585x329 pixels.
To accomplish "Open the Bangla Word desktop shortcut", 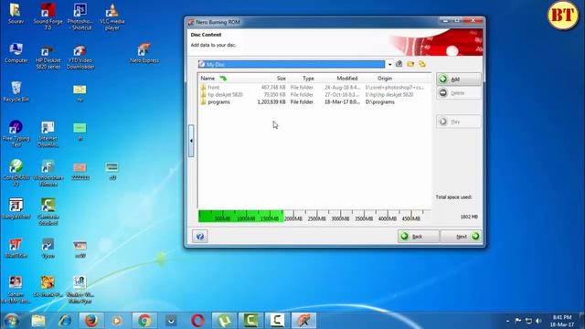I will [x=16, y=209].
